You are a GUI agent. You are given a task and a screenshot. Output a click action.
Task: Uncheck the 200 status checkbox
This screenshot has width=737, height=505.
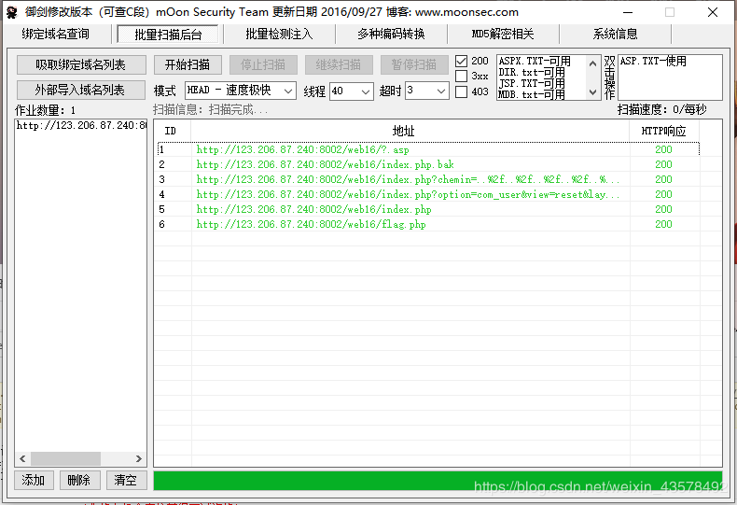click(462, 61)
